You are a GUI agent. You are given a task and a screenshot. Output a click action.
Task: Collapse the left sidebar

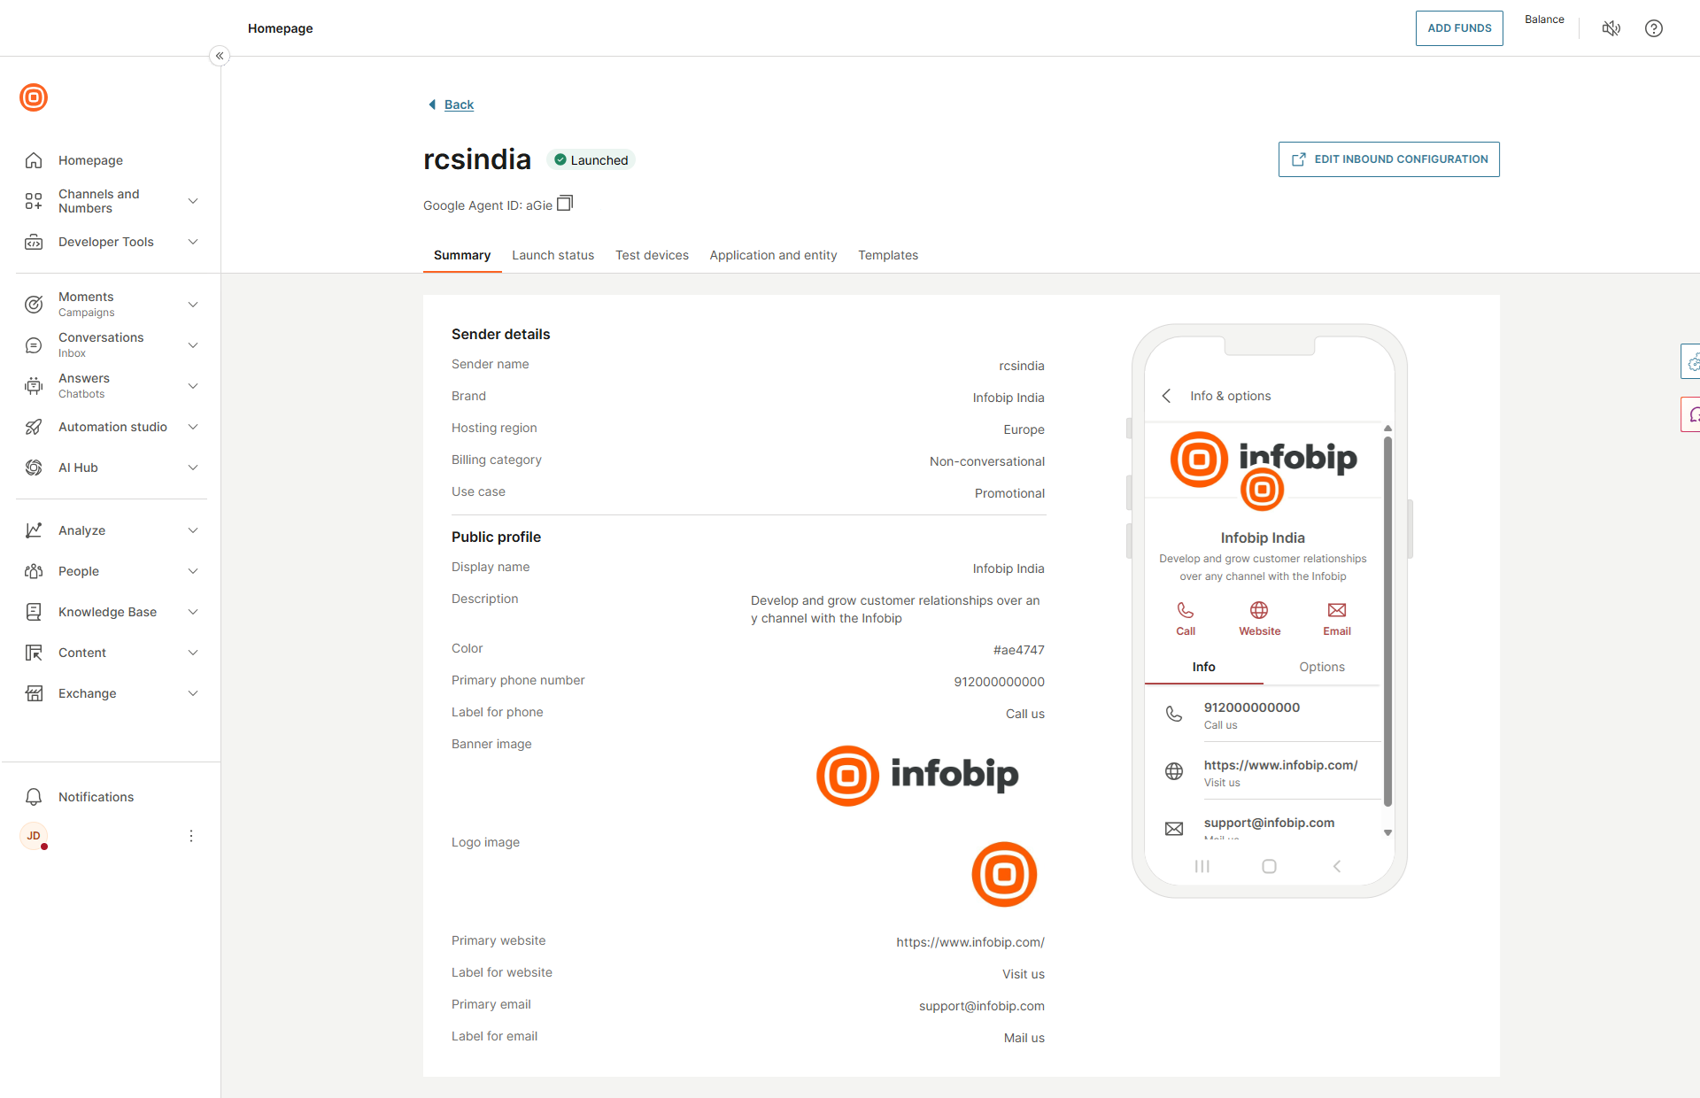pyautogui.click(x=220, y=55)
